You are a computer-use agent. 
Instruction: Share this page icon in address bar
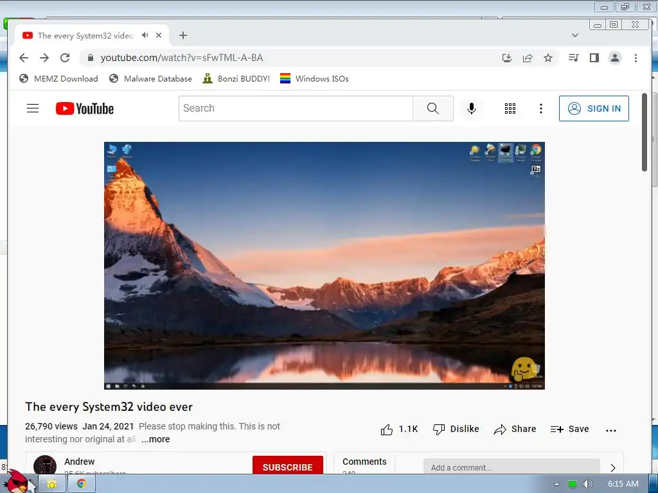(x=528, y=58)
